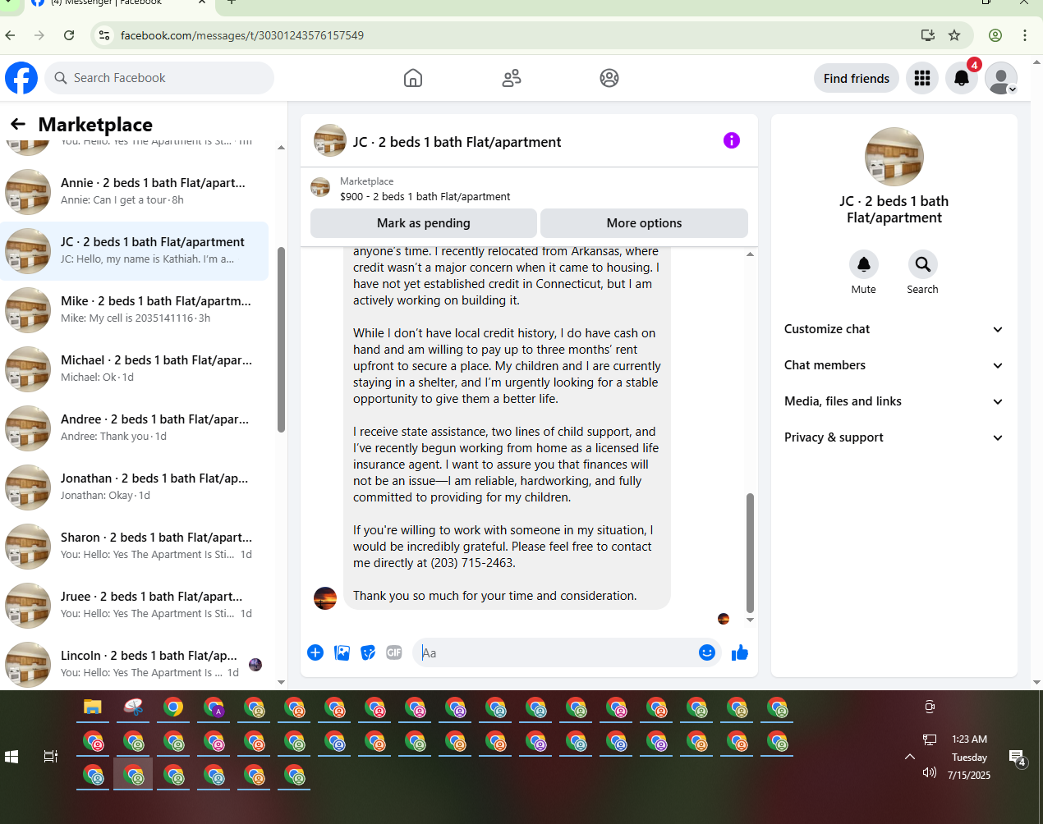Image resolution: width=1043 pixels, height=824 pixels.
Task: Select the JC conversation row
Action: 135,250
